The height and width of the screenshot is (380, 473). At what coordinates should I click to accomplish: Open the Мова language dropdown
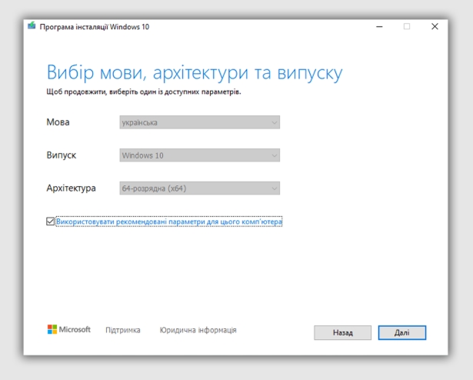coord(200,122)
